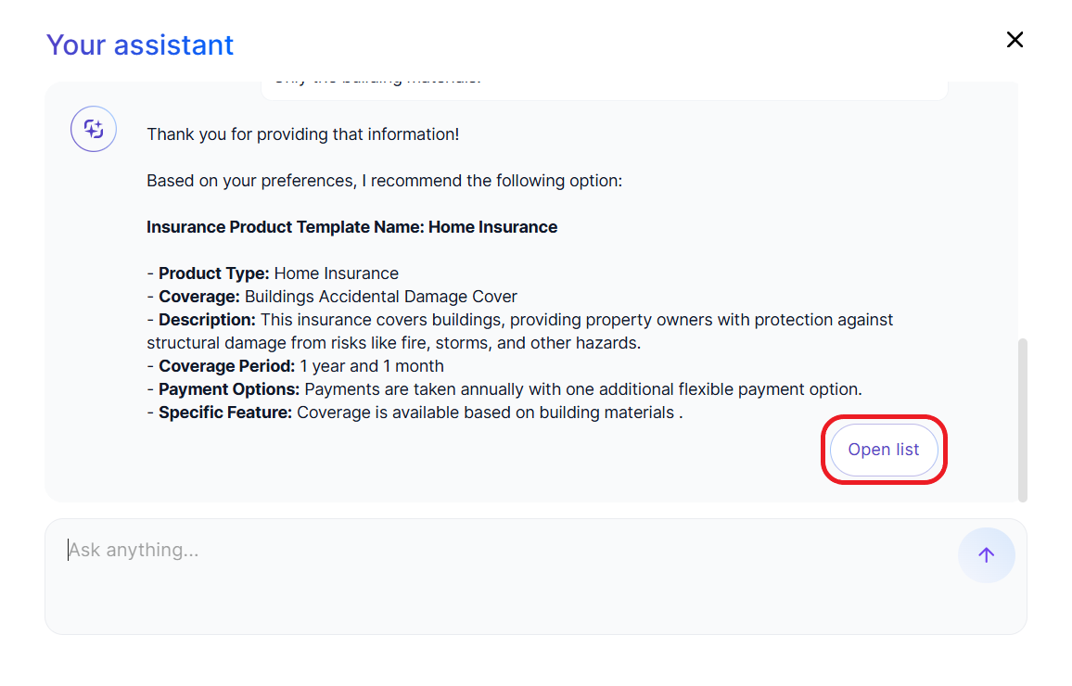This screenshot has width=1072, height=686.
Task: Click the 'Thank you for providing' line
Action: [x=302, y=134]
